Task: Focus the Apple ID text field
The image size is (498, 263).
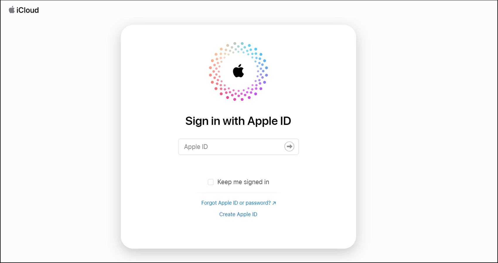Action: [238, 147]
